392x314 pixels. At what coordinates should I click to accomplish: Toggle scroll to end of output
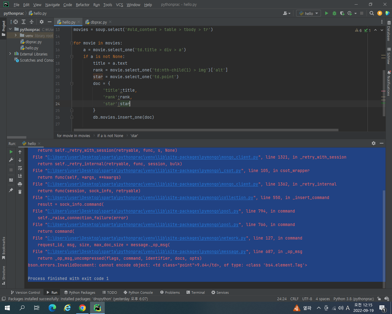tap(20, 176)
